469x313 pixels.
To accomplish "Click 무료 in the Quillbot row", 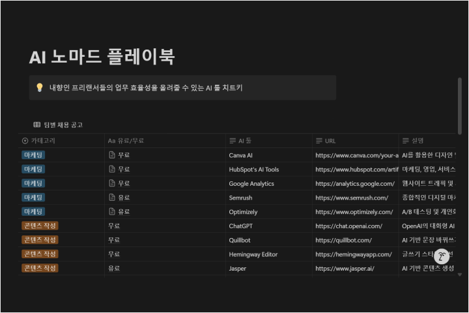I will 114,240.
